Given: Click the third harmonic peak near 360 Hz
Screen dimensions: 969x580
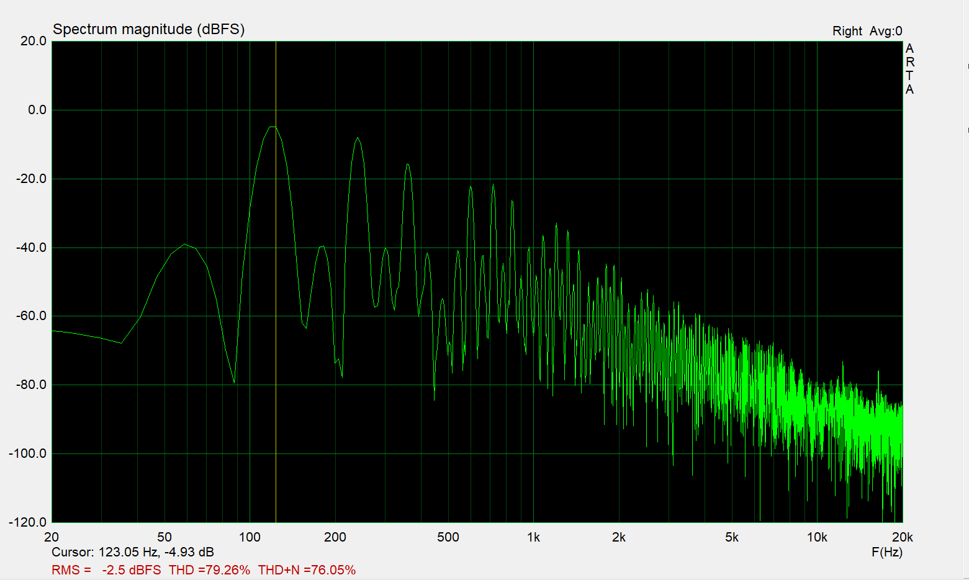Looking at the screenshot, I should [408, 164].
